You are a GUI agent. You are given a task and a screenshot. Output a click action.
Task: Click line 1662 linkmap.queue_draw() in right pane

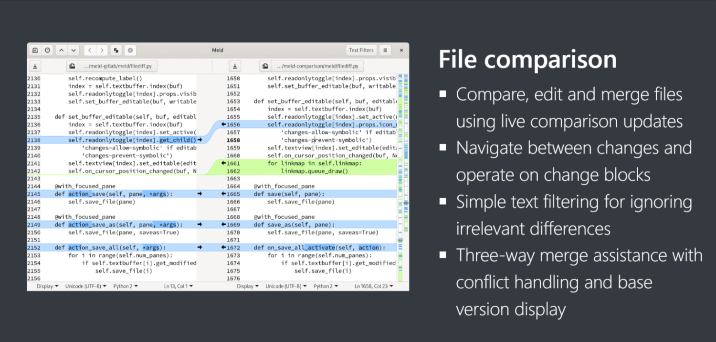[315, 171]
